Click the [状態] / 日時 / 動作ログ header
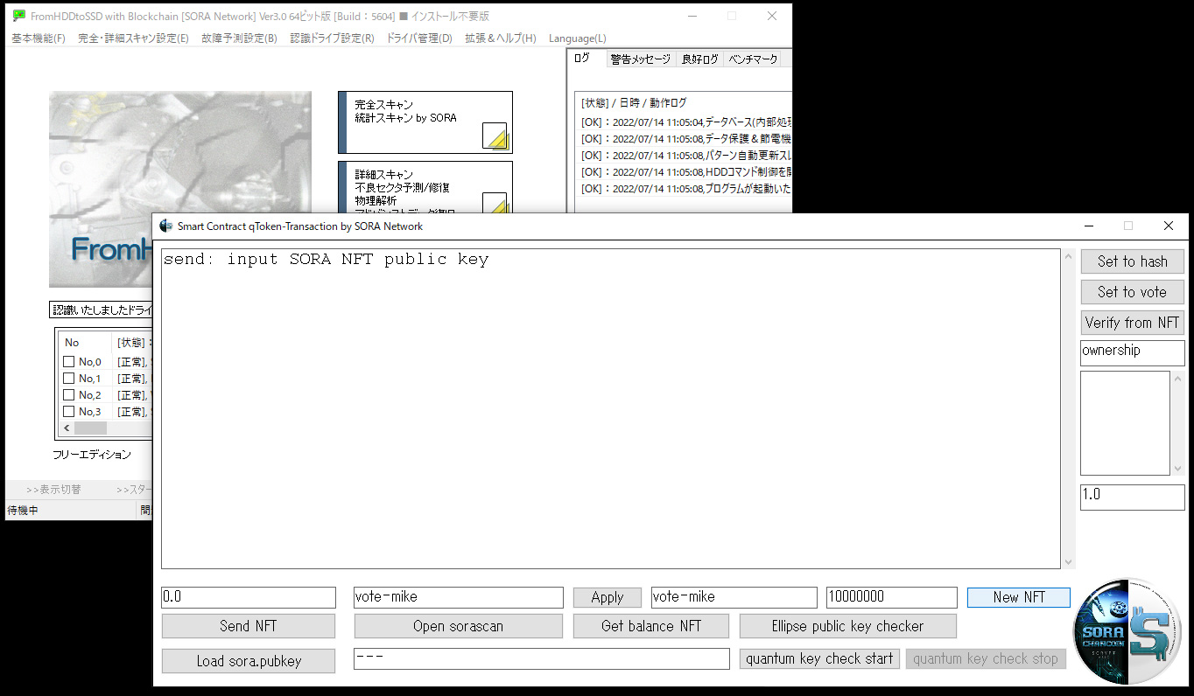Screen dimensions: 1194x696 [634, 102]
